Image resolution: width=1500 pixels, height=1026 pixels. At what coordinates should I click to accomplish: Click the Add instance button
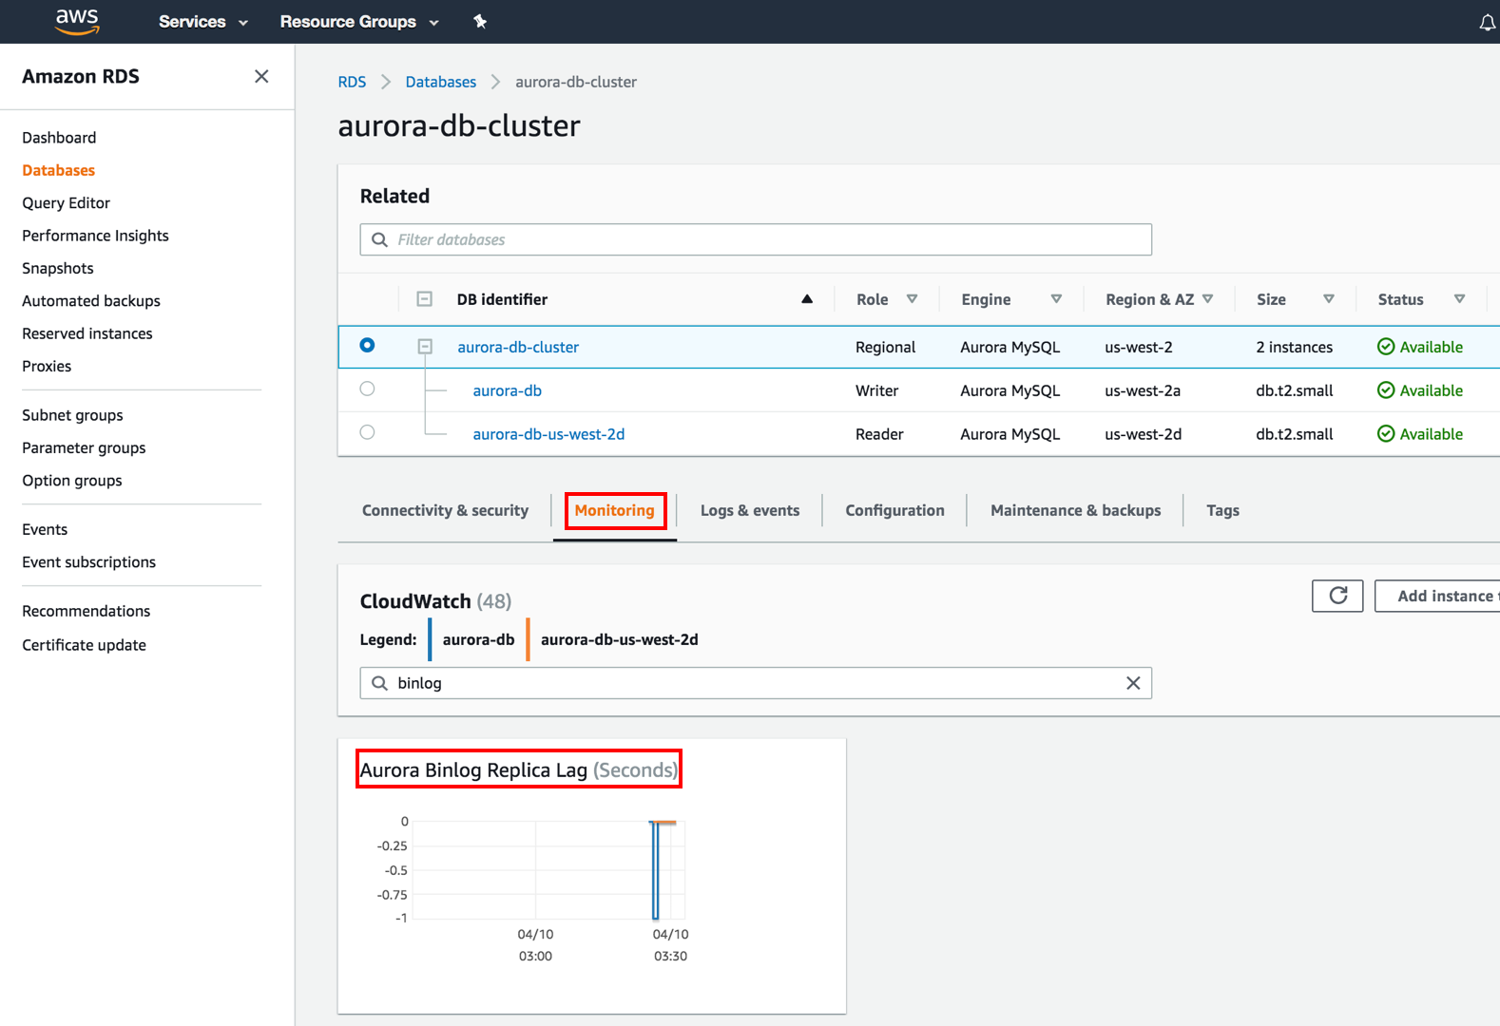pos(1437,596)
